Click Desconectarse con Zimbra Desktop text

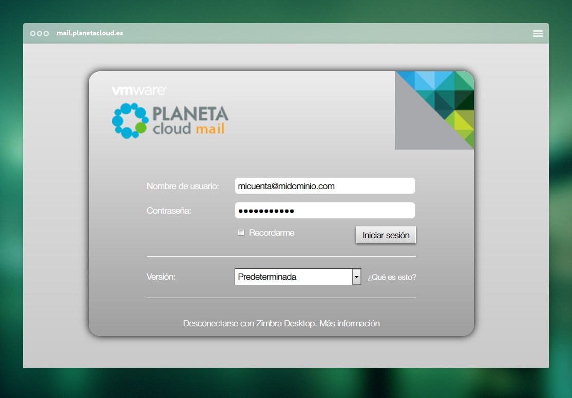tap(250, 323)
